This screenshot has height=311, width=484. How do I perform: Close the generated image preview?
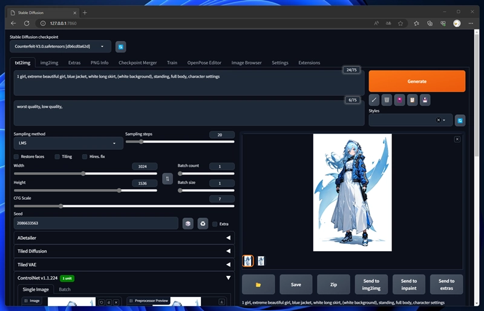pyautogui.click(x=457, y=139)
